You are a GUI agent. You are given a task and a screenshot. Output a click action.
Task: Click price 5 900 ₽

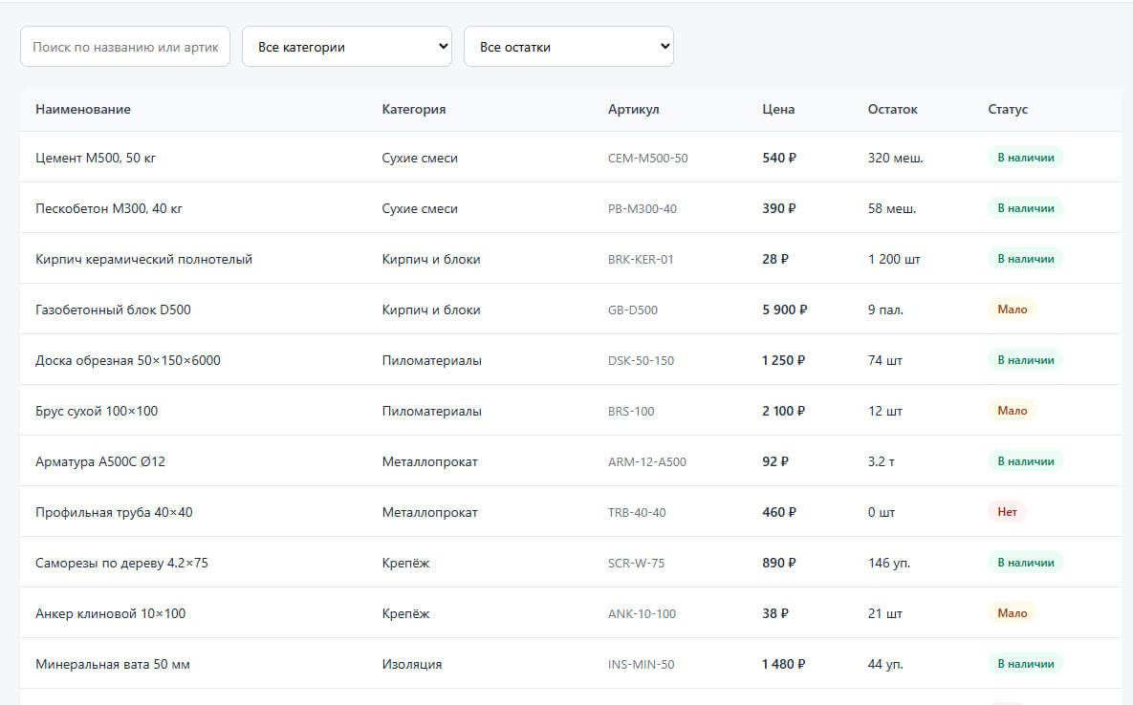(785, 309)
